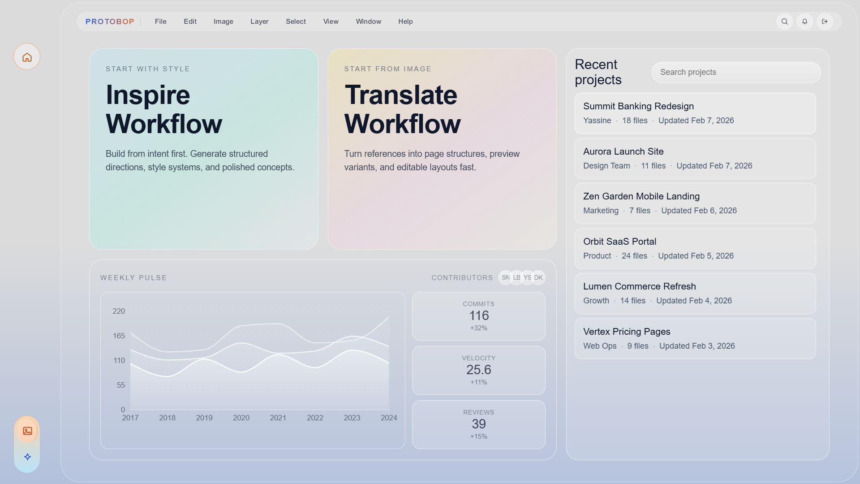Start the Translate Workflow card
Viewport: 860px width, 484px height.
[x=442, y=149]
